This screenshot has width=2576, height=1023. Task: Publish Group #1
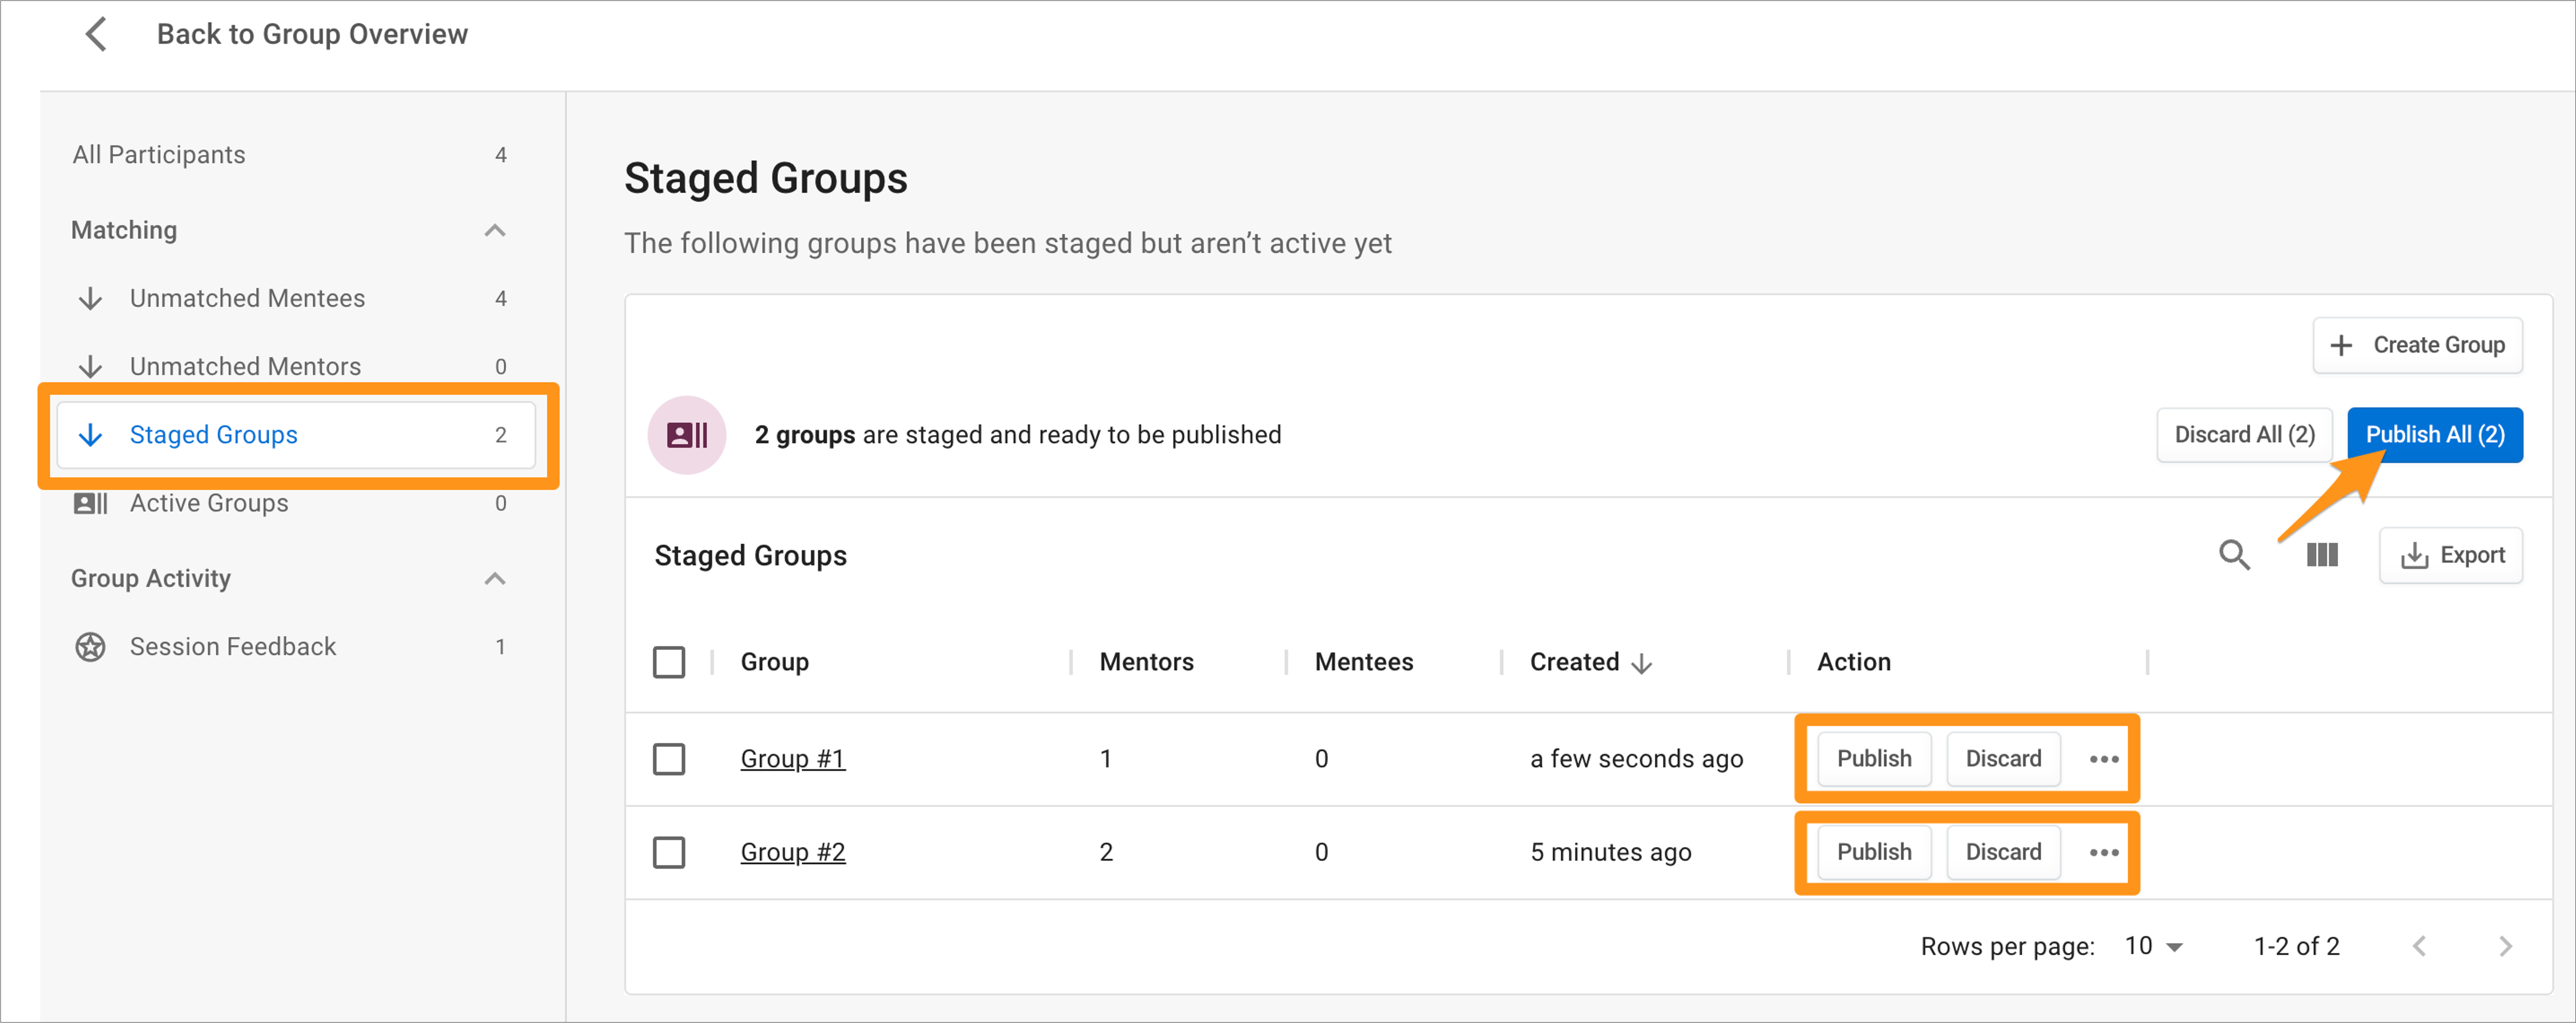click(1874, 759)
